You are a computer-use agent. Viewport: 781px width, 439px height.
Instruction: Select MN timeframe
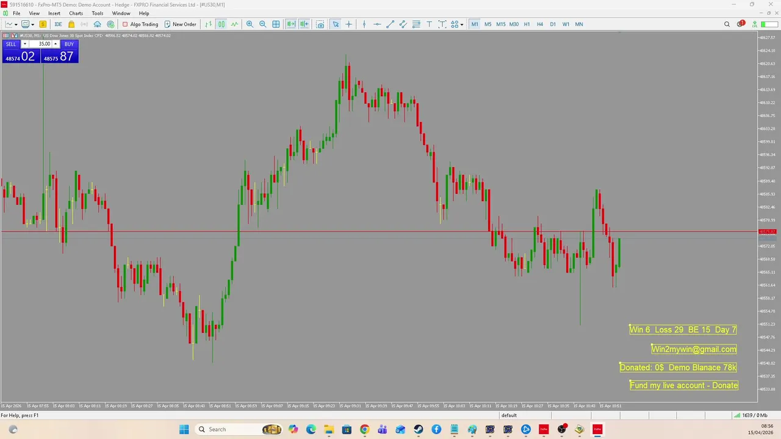pyautogui.click(x=579, y=24)
